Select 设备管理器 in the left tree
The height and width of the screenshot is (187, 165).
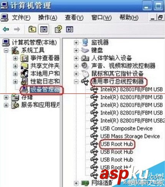click(45, 89)
